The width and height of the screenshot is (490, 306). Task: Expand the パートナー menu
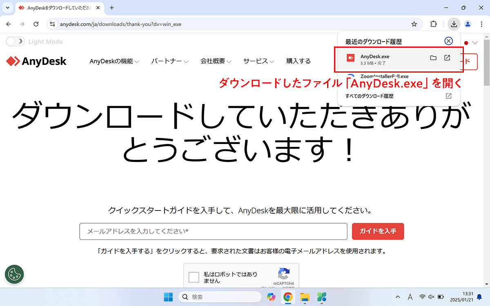tap(169, 61)
